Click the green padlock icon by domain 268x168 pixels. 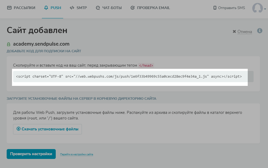click(9, 44)
